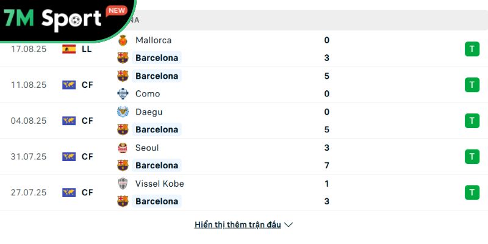Click the "Hiển thị thêm trận đấu" link
Viewport: 488px width, 244px height.
point(238,224)
